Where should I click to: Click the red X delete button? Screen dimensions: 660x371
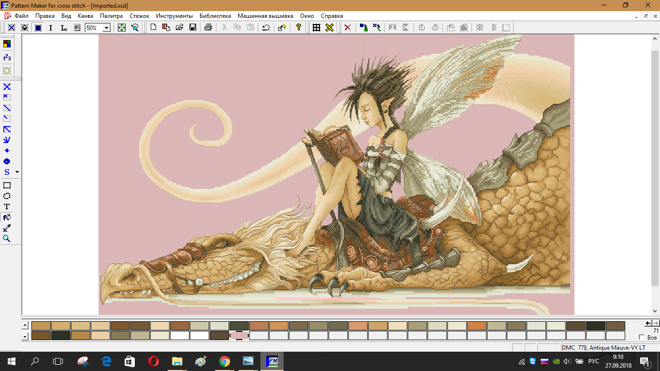pyautogui.click(x=347, y=28)
